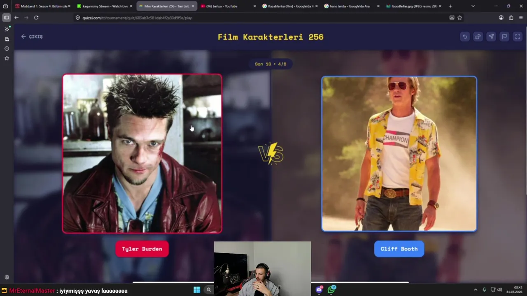Open Discord from taskbar

(x=319, y=290)
